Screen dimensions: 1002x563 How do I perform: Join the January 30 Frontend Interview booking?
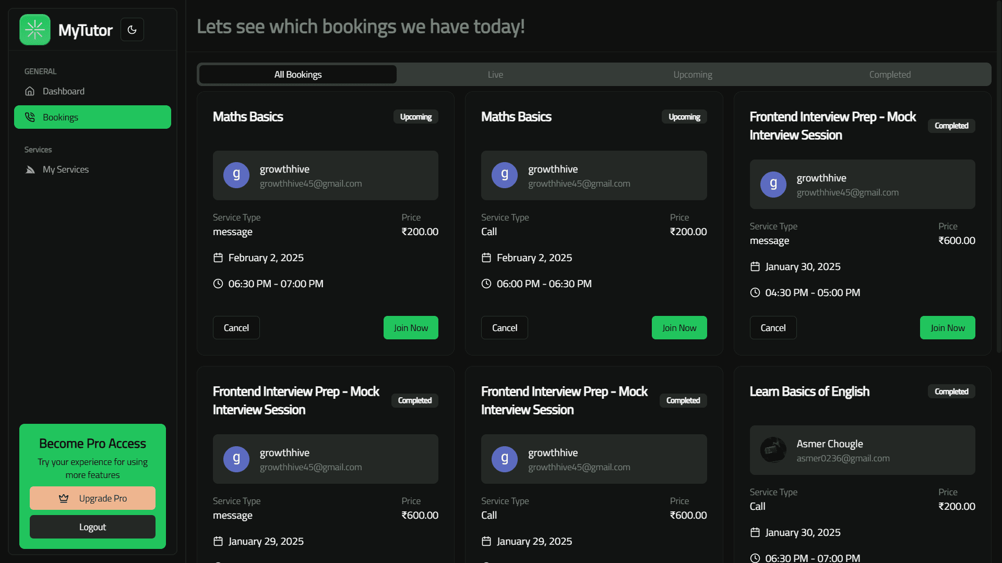(947, 328)
